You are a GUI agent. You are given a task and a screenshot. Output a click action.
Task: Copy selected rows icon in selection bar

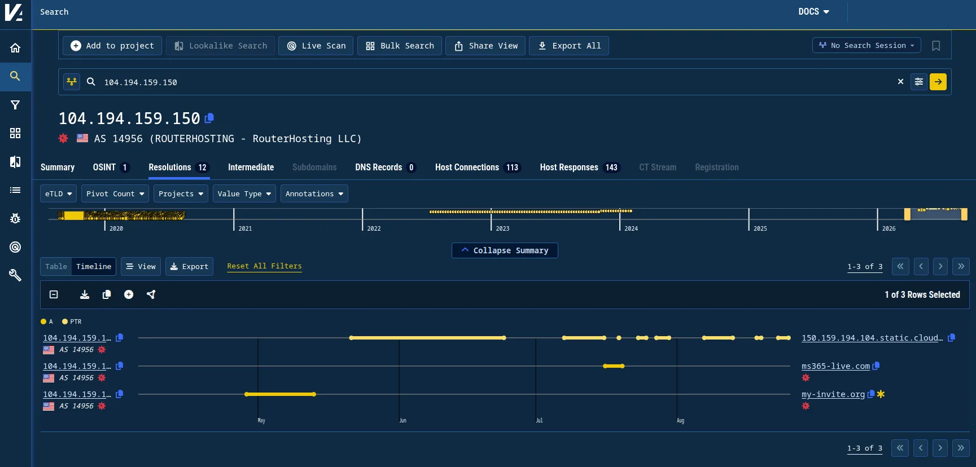click(x=107, y=294)
